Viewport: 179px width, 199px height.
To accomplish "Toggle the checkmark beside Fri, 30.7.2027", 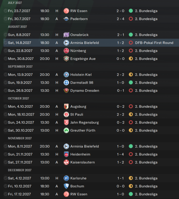I will click(x=5, y=19).
